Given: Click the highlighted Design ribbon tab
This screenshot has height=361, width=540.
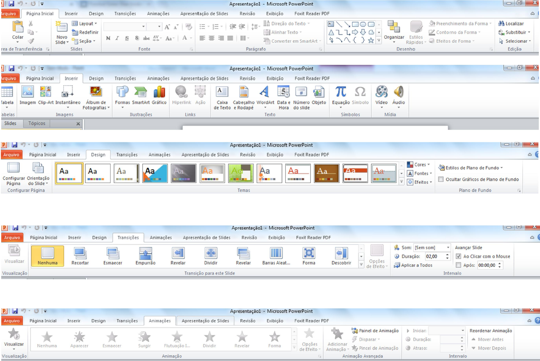Looking at the screenshot, I should (98, 155).
